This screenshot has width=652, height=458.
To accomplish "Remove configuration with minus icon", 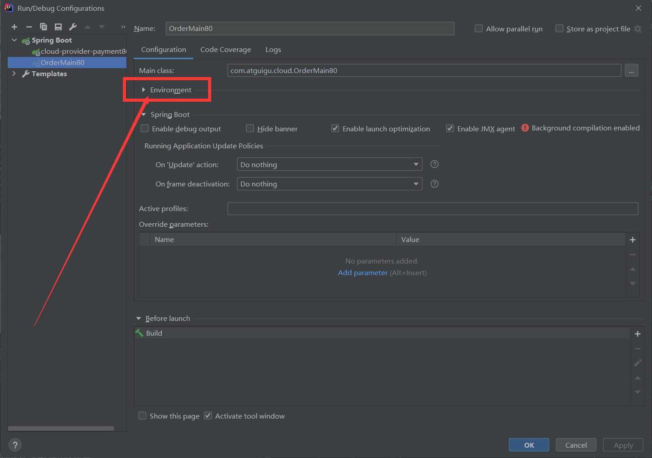I will [29, 27].
